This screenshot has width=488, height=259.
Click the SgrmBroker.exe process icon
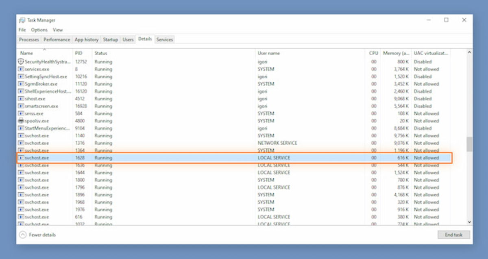click(x=21, y=84)
